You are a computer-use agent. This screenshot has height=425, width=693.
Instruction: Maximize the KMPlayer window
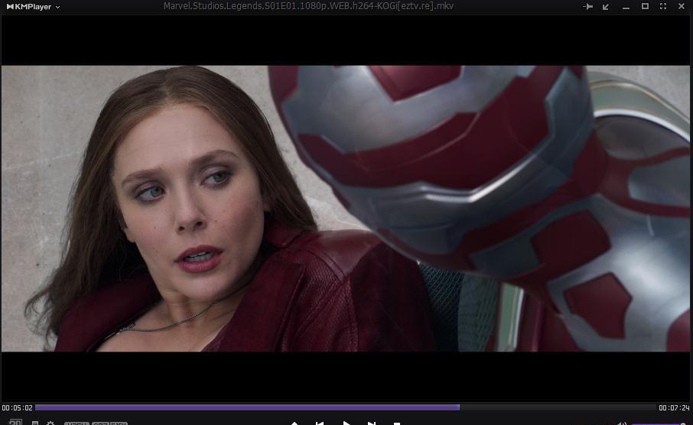click(x=645, y=6)
